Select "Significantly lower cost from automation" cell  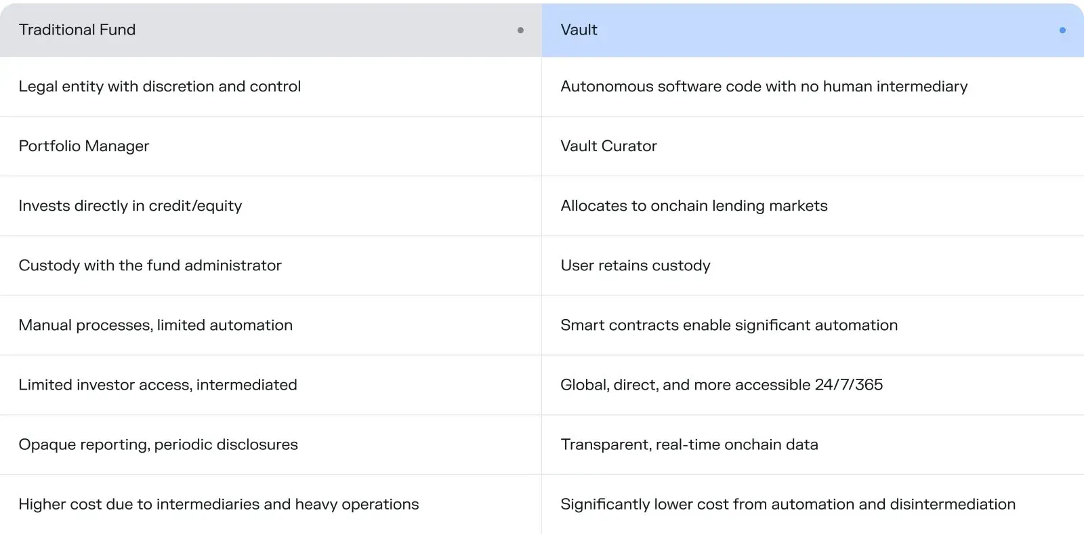(x=788, y=504)
